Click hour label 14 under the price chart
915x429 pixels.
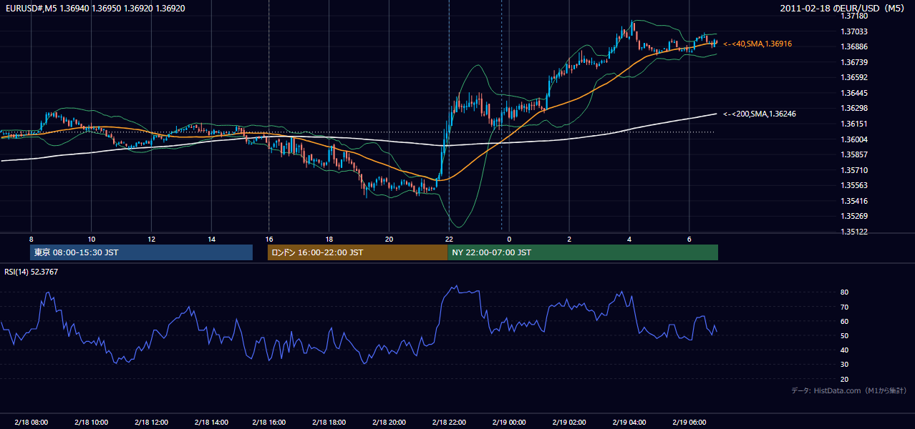(211, 239)
